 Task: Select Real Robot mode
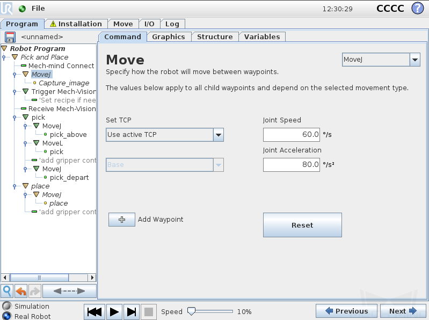tap(7, 316)
